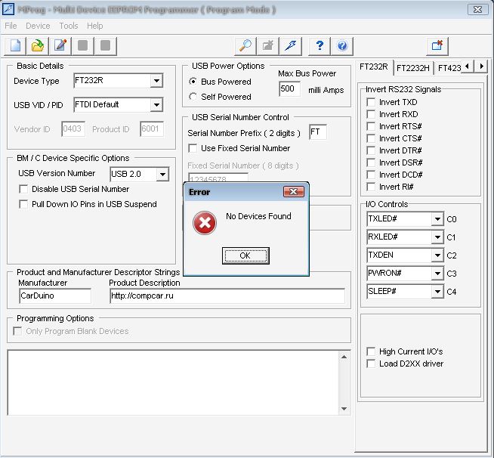The image size is (494, 458).
Task: Close the Error dialog with X button
Action: tap(293, 192)
